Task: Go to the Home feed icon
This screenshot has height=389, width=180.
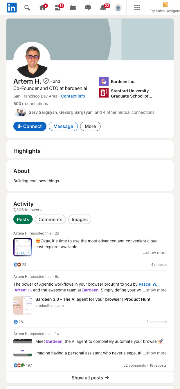Action: point(43,8)
